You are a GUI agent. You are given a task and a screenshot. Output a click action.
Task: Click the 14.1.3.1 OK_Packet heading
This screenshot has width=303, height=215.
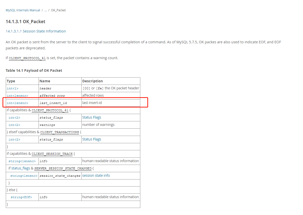[25, 22]
